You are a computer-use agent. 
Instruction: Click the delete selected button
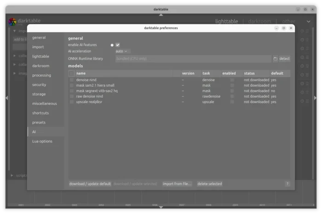click(x=210, y=184)
